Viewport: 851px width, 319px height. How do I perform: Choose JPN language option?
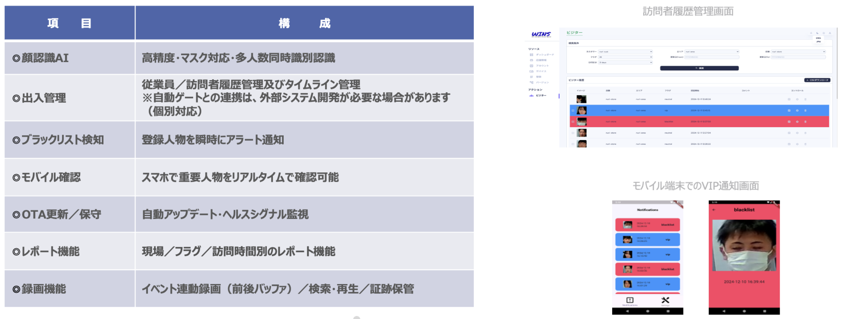pyautogui.click(x=819, y=42)
